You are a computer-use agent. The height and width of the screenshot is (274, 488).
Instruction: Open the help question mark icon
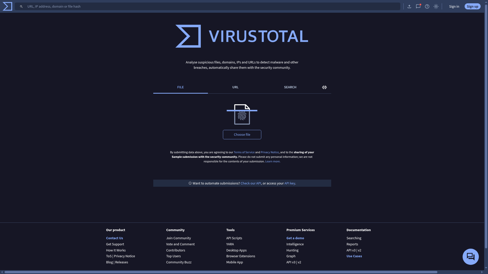(427, 7)
